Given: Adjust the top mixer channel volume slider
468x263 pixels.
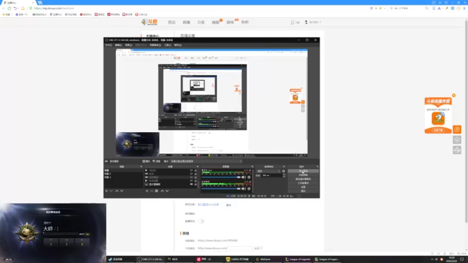Looking at the screenshot, I should 221,177.
